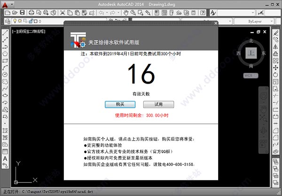Click the Undo arrow in toolbar
This screenshot has width=282, height=196.
(x=101, y=13)
